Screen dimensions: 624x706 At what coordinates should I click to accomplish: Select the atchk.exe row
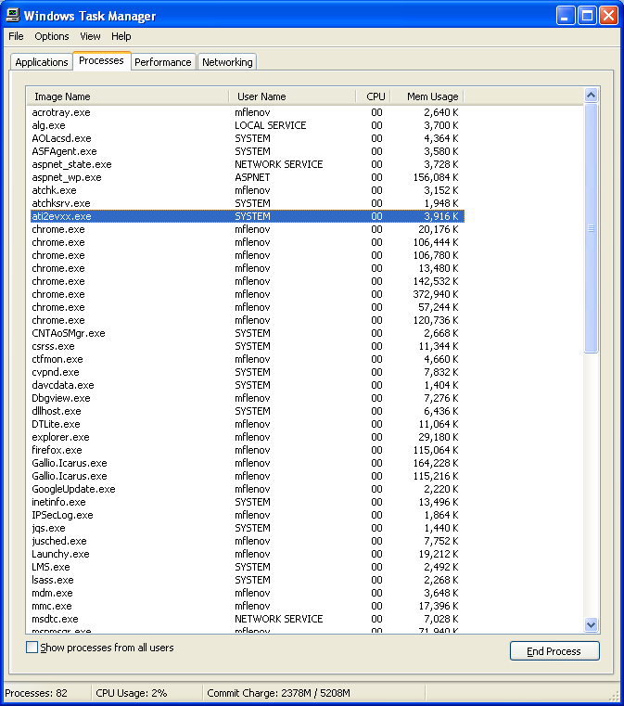pyautogui.click(x=247, y=190)
